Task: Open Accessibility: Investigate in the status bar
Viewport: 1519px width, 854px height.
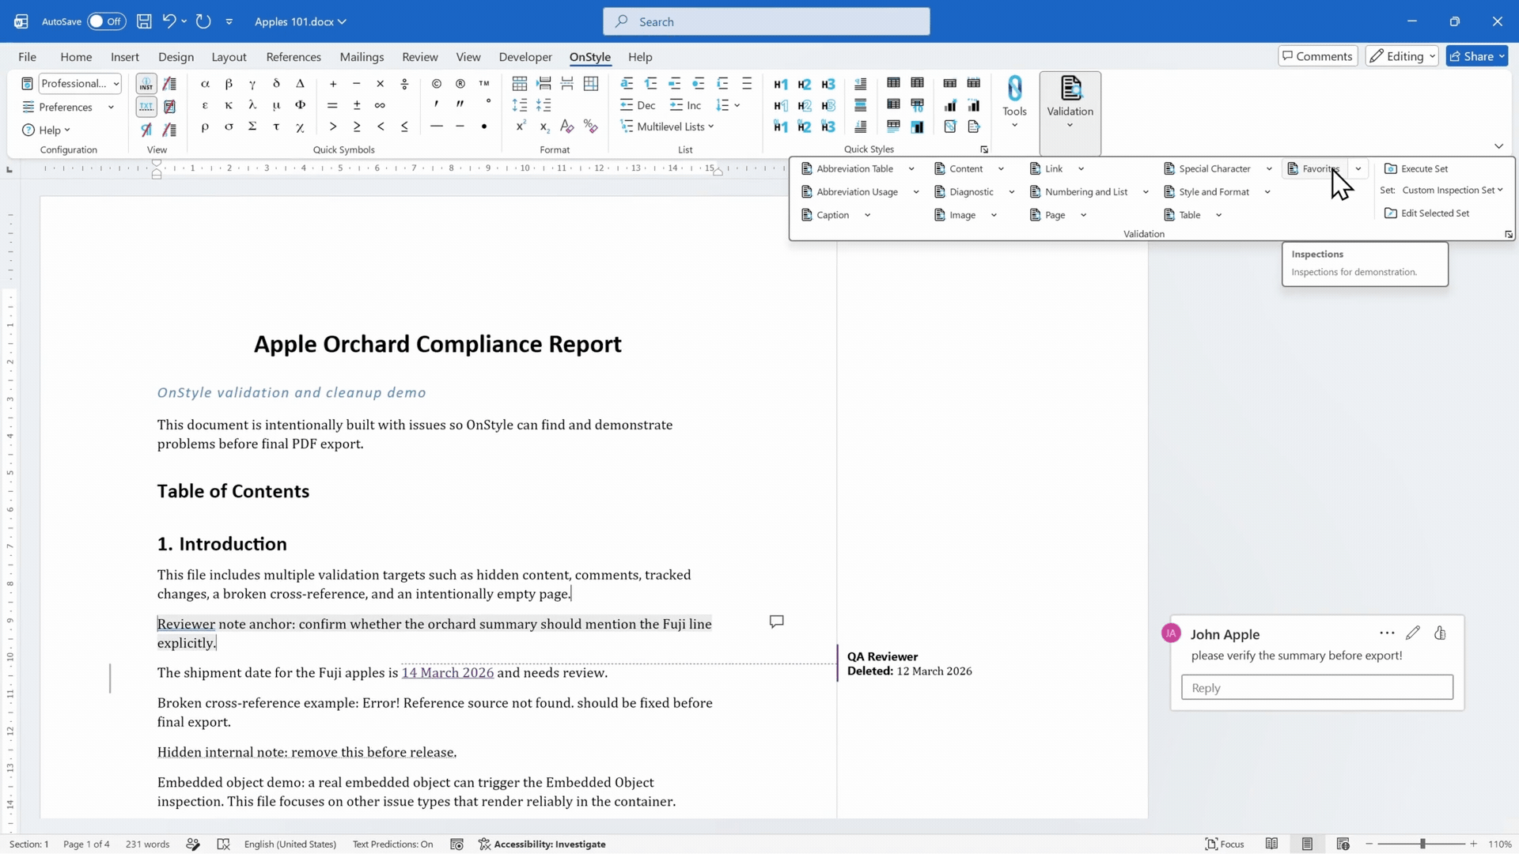Action: coord(543,844)
